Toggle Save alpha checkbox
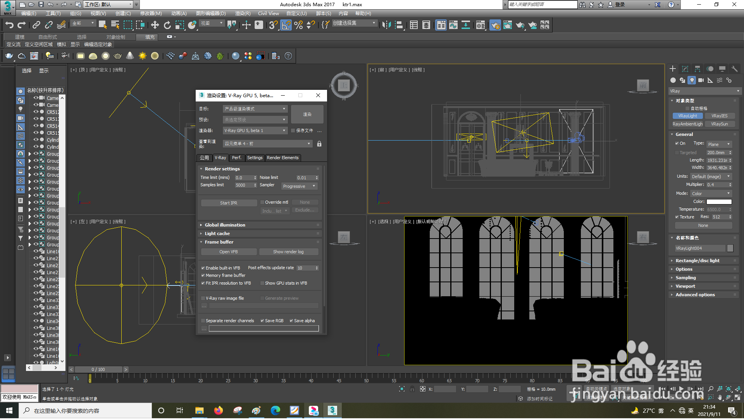744x419 pixels. [x=291, y=321]
